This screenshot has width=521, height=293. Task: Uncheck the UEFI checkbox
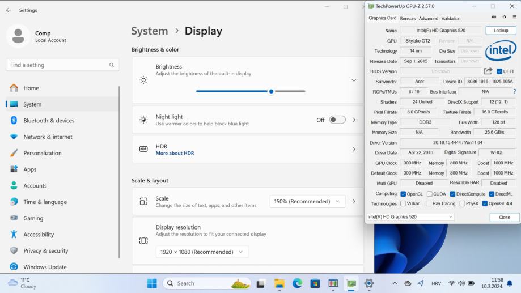pyautogui.click(x=499, y=71)
